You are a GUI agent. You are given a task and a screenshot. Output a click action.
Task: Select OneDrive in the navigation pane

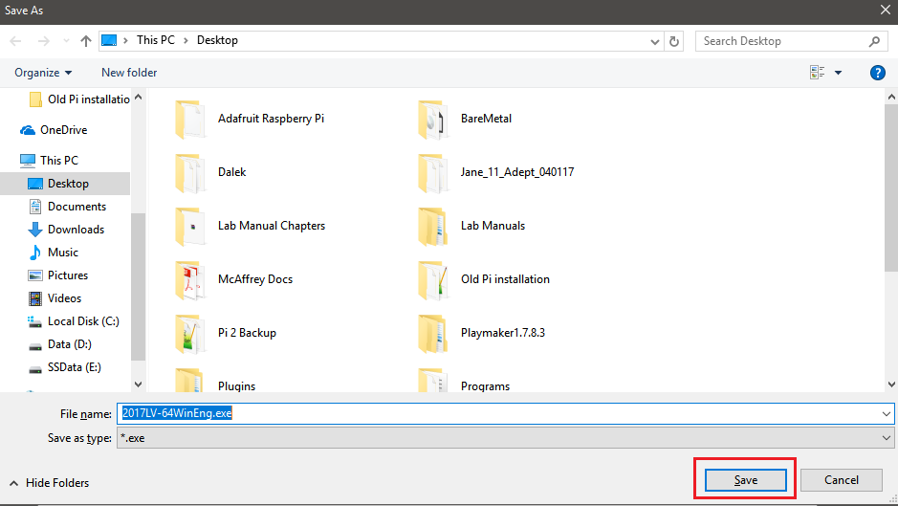click(63, 130)
